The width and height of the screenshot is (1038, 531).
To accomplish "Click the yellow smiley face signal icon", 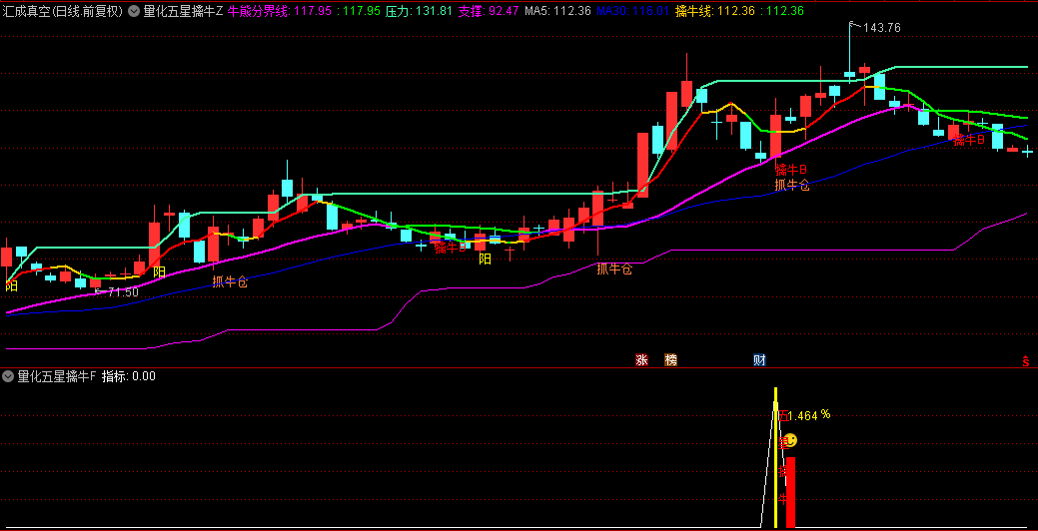I will (789, 440).
